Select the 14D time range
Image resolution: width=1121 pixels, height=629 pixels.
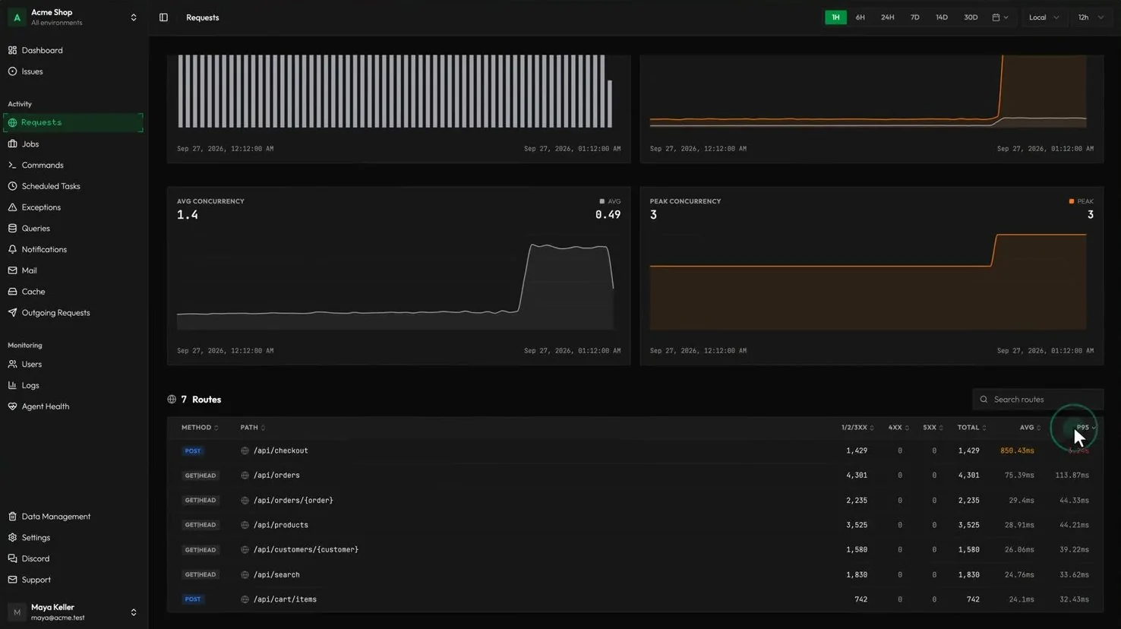coord(942,17)
